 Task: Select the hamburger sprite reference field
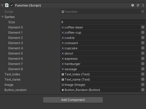100,64
